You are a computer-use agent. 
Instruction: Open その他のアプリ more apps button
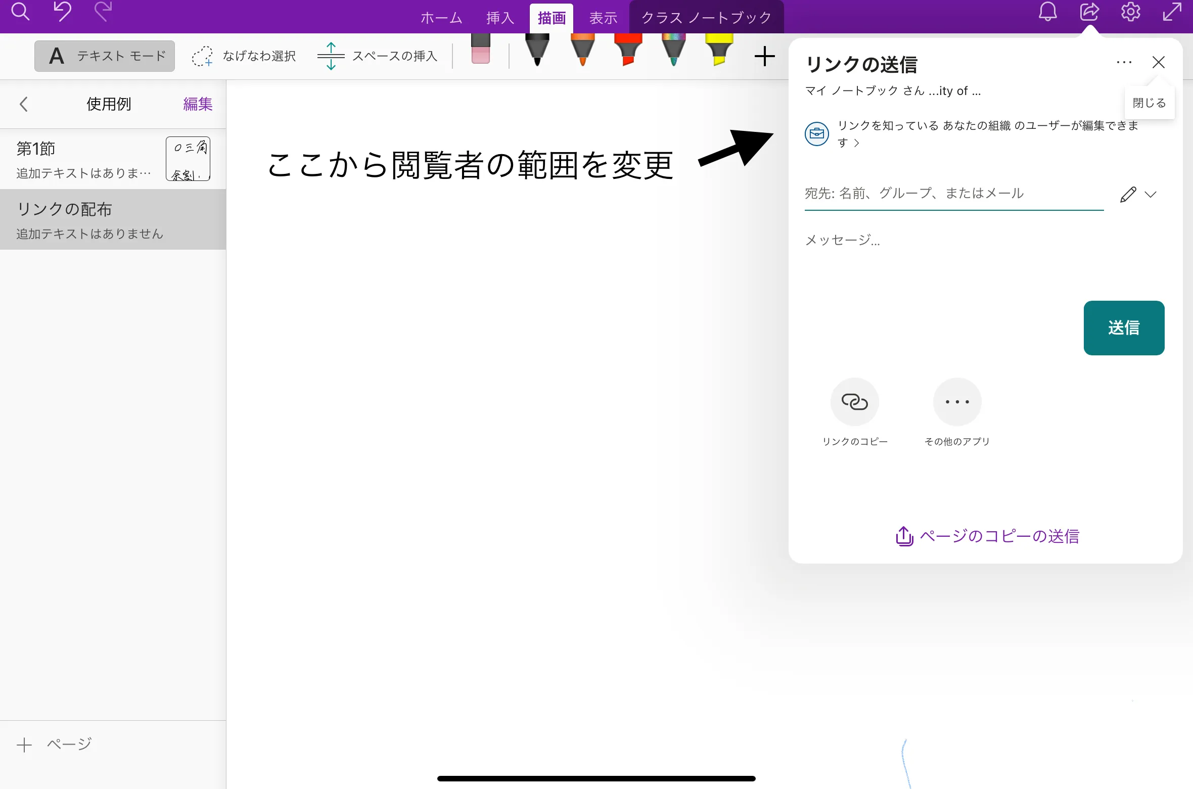(x=957, y=402)
